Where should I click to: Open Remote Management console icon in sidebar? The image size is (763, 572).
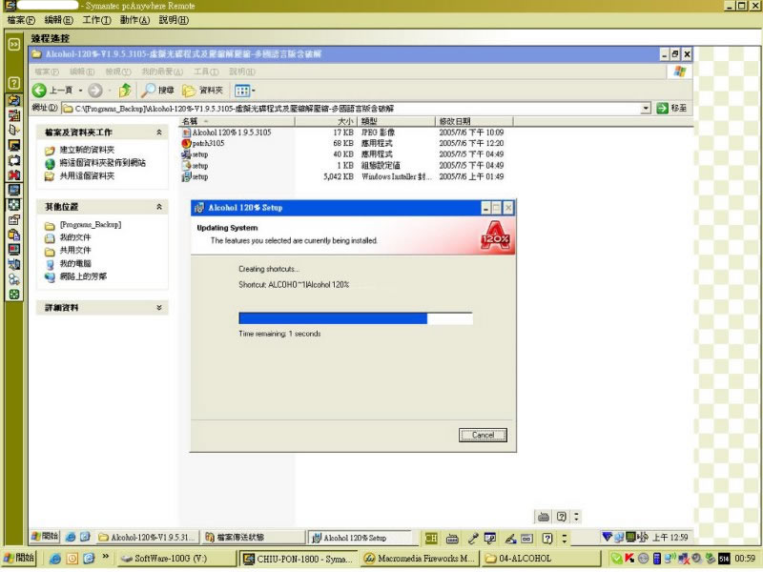[13, 146]
